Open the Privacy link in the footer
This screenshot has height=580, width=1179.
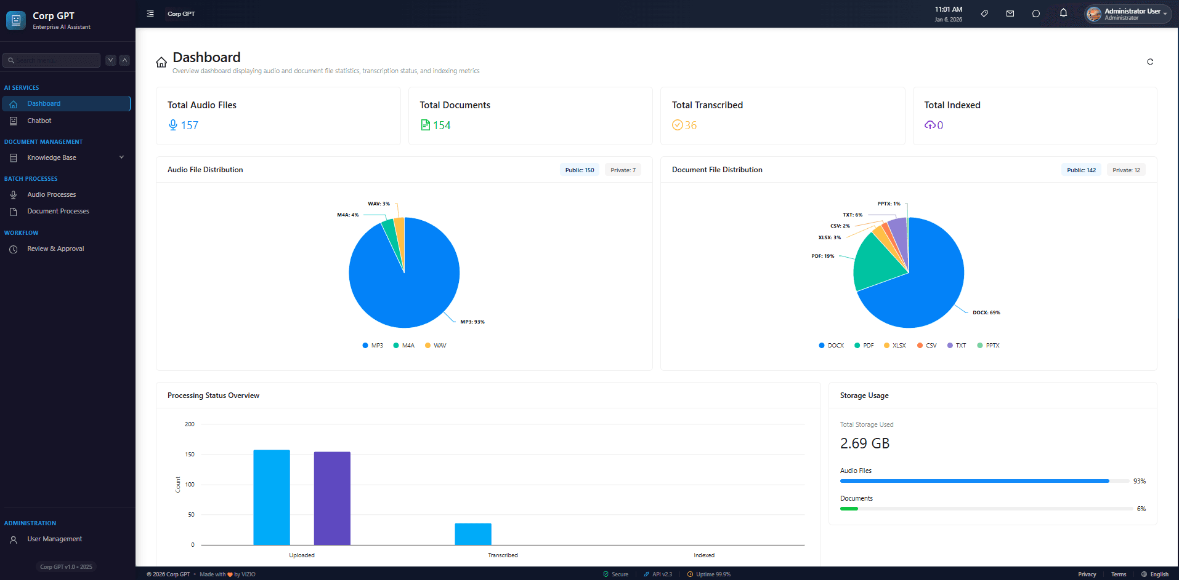point(1086,574)
